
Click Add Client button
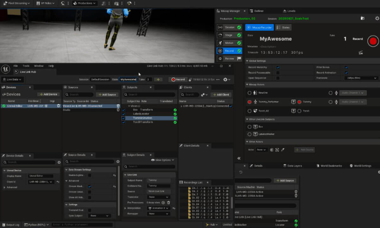tap(221, 95)
